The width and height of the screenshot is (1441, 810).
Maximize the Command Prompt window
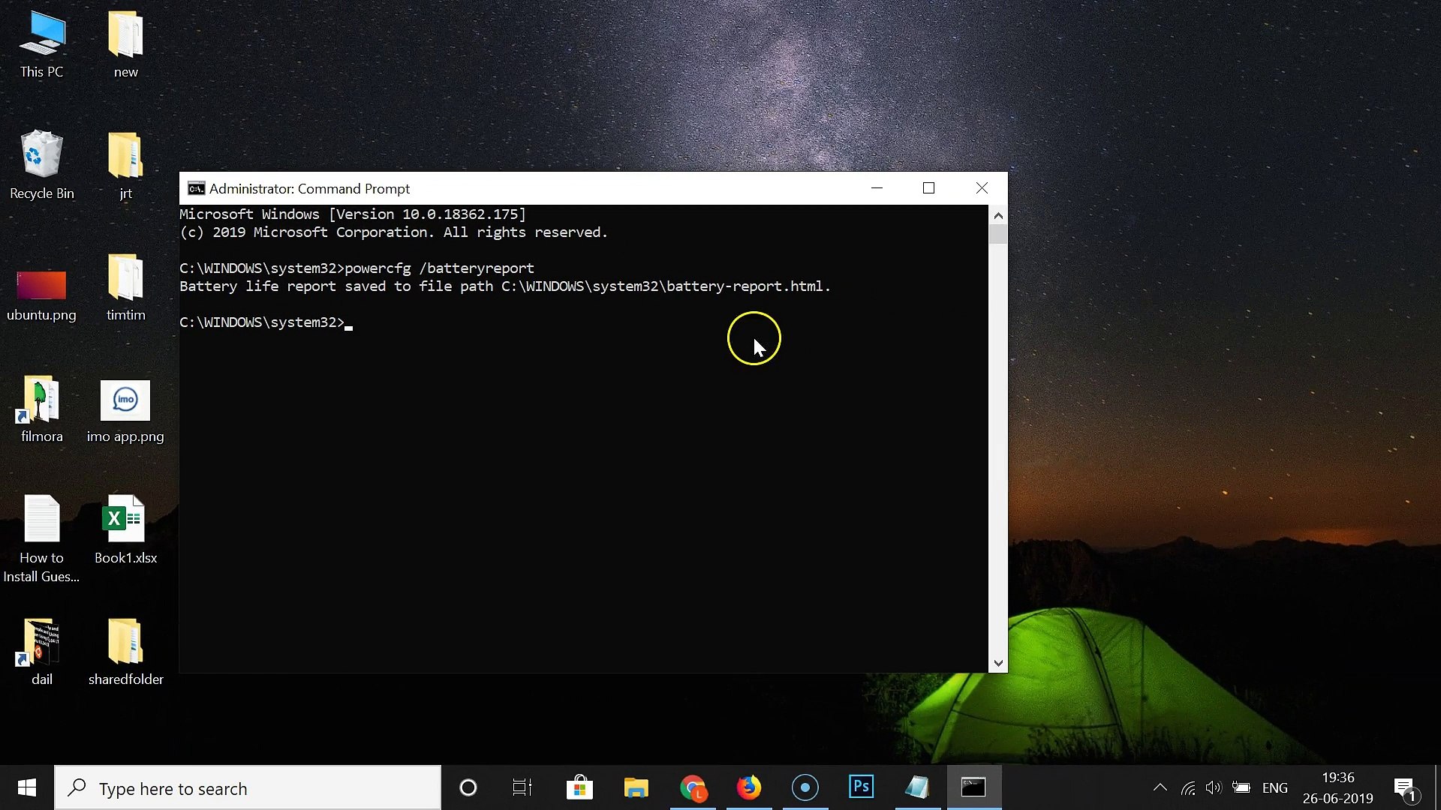(x=929, y=188)
